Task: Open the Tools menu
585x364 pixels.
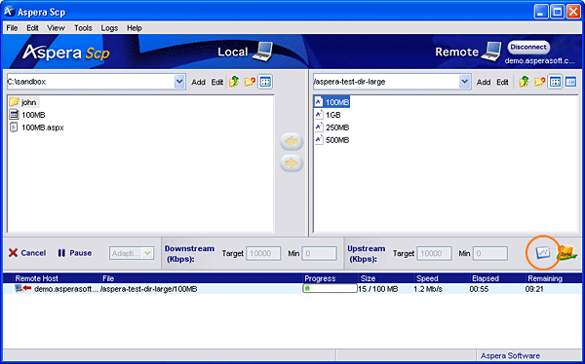Action: (83, 28)
